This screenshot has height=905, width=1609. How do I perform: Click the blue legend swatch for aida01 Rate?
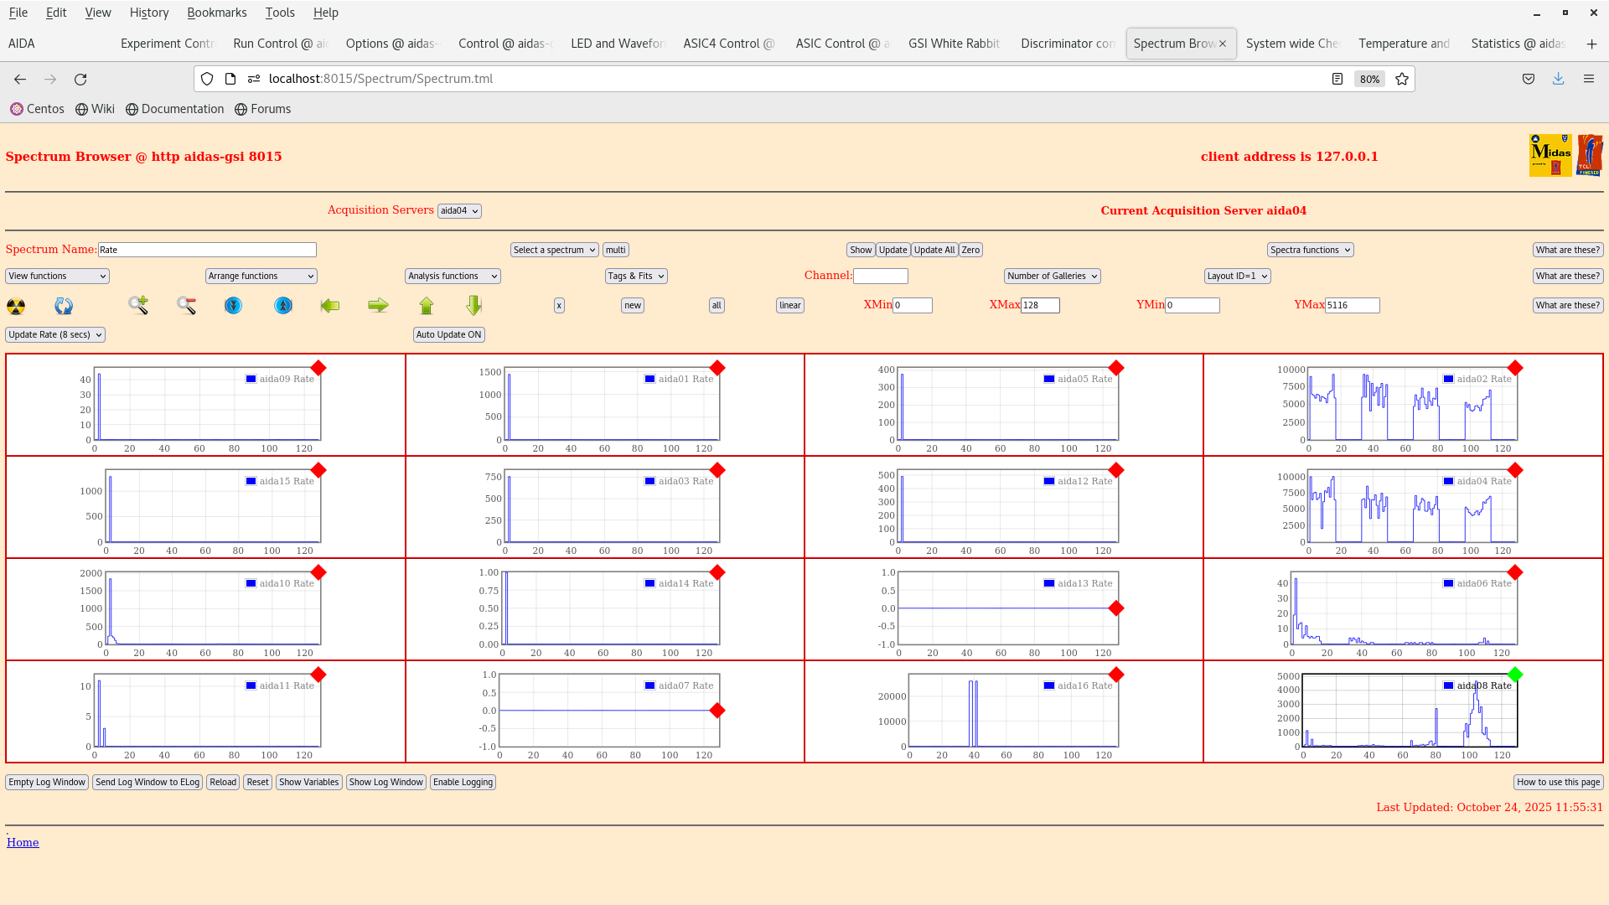click(648, 379)
